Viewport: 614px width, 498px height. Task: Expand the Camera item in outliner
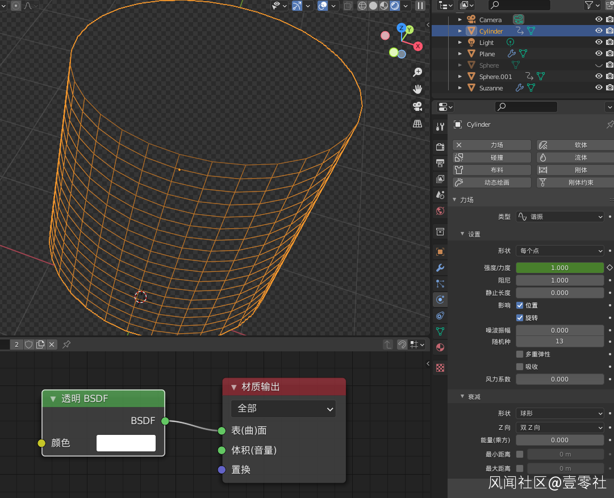(x=460, y=20)
